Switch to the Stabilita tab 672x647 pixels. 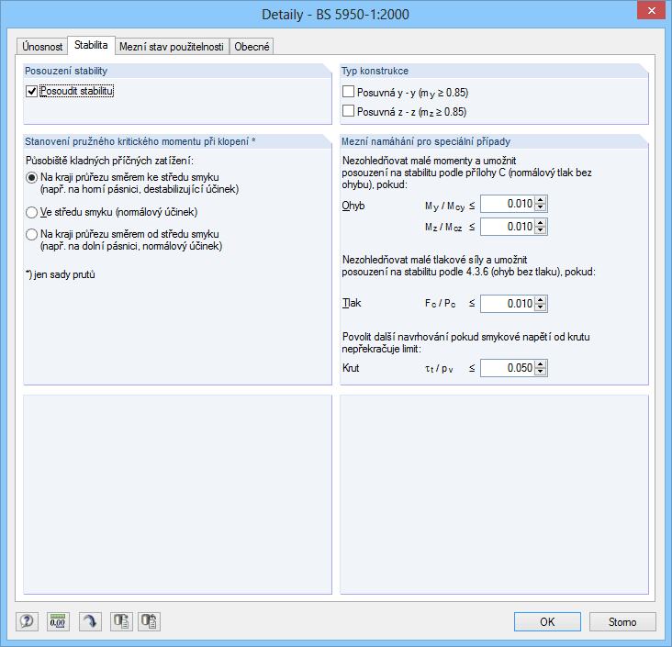point(91,45)
